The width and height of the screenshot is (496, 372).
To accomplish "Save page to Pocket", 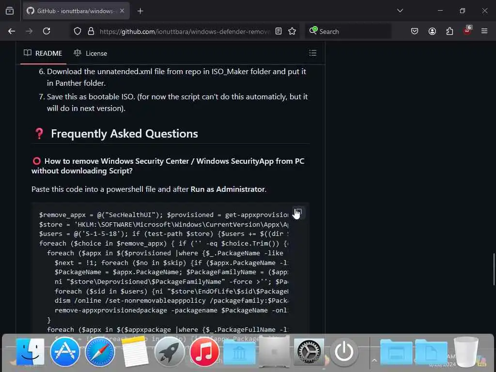I will pyautogui.click(x=415, y=31).
